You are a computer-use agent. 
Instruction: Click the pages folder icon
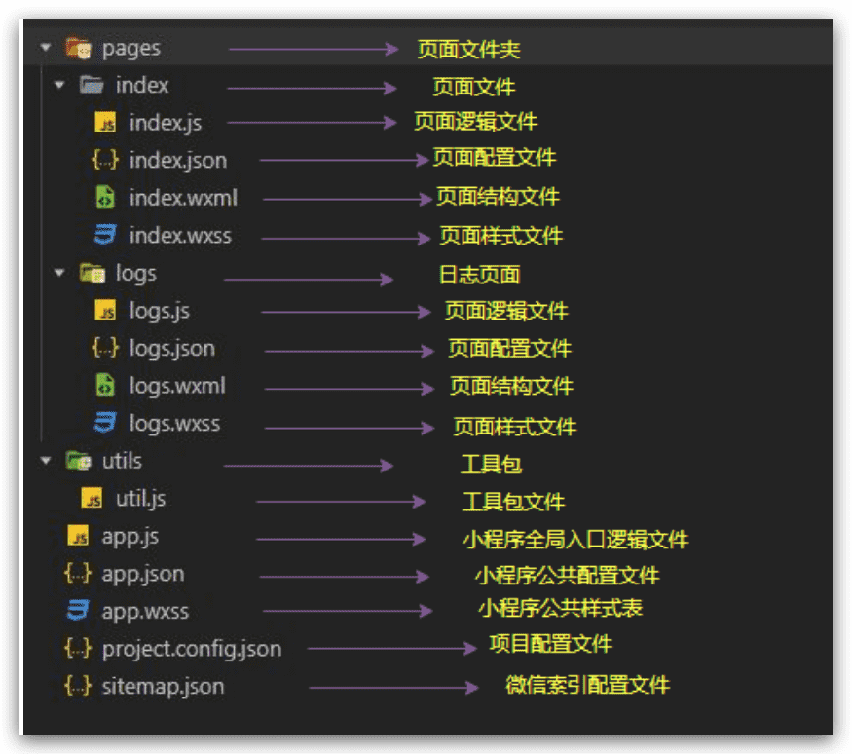[78, 48]
